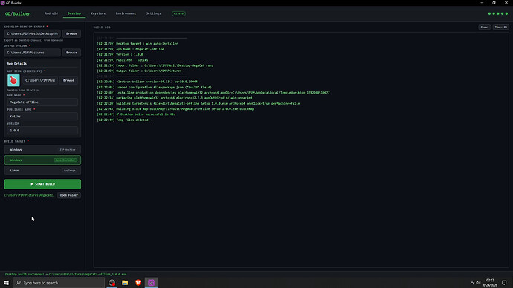Screen dimensions: 513x288
Task: Switch to the Desktop tab
Action: click(x=74, y=13)
